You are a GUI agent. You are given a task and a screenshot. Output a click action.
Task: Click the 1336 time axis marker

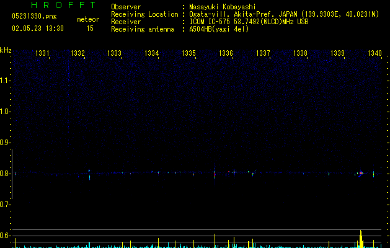(x=226, y=53)
